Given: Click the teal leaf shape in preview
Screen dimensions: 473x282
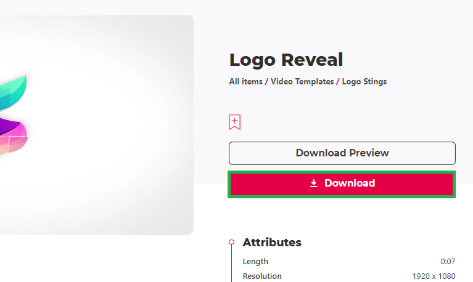Looking at the screenshot, I should click(13, 93).
